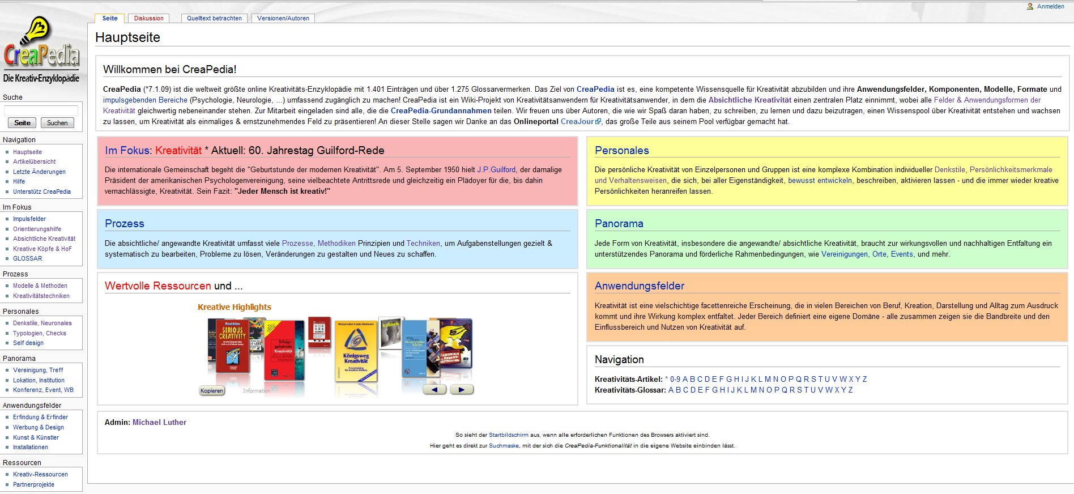Follow the J.P.Guilford link
This screenshot has height=494, width=1074.
(x=496, y=169)
